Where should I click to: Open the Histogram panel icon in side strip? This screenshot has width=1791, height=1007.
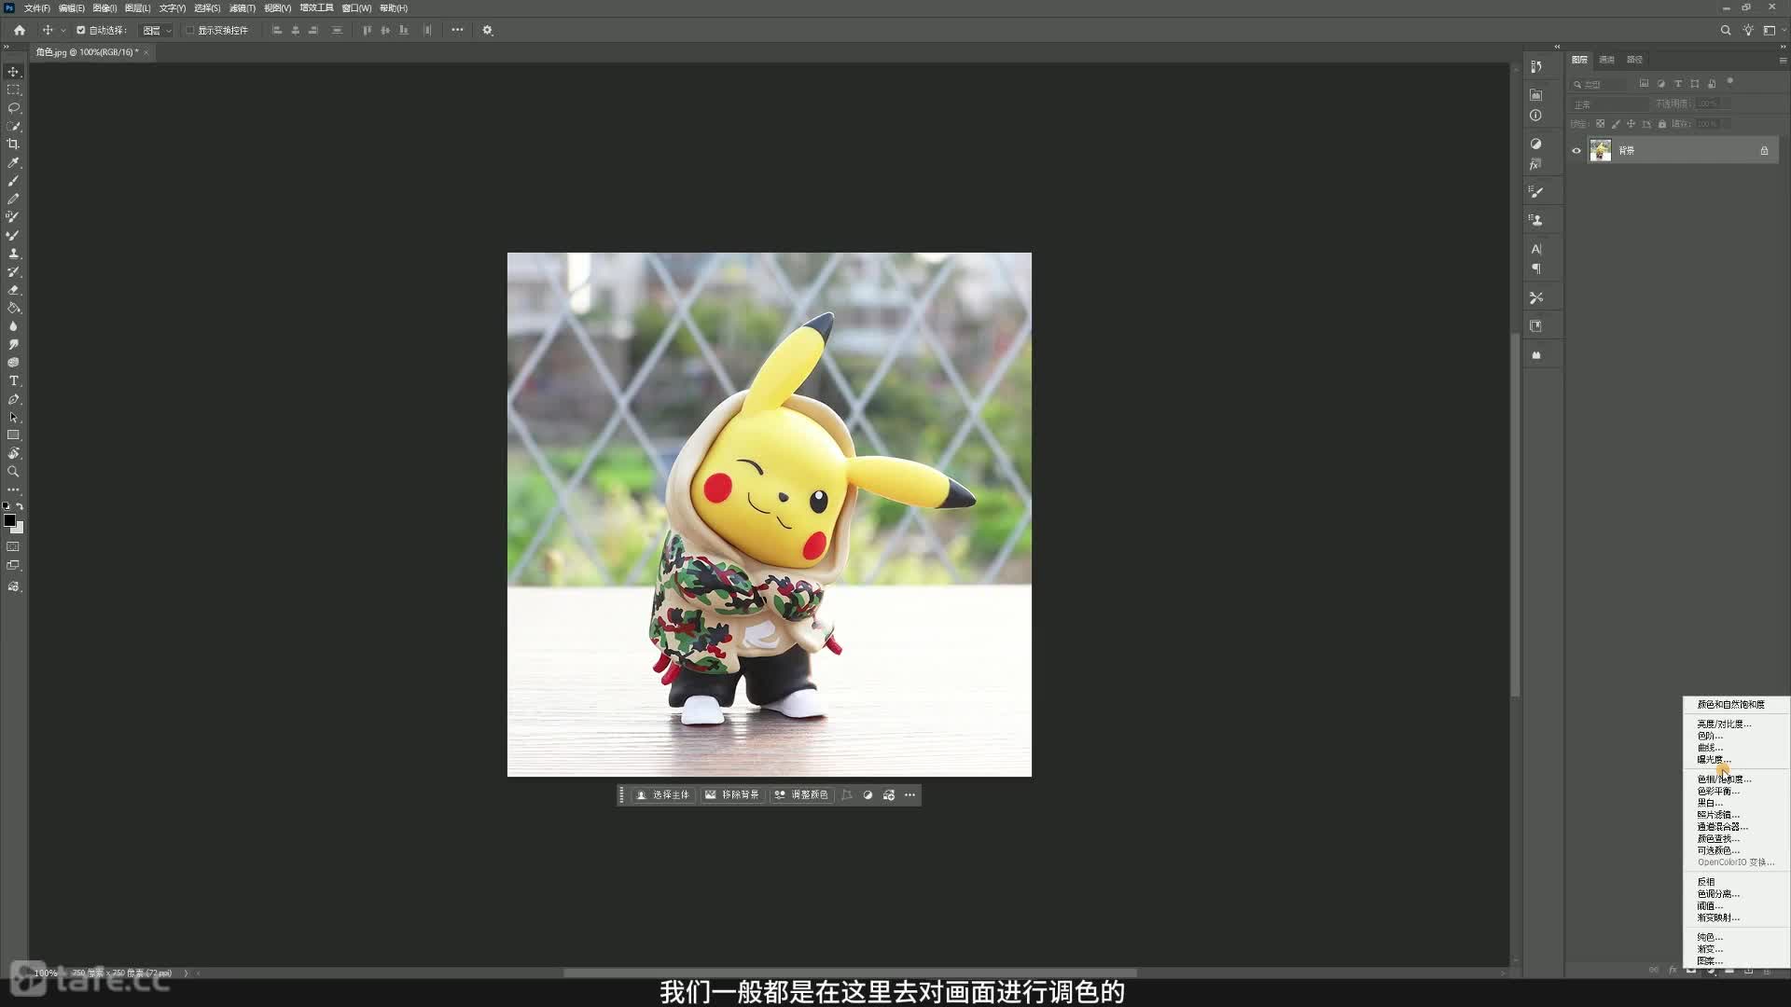pyautogui.click(x=1536, y=95)
